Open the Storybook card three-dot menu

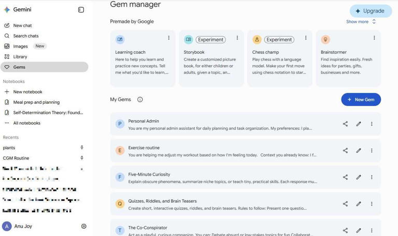tap(237, 38)
